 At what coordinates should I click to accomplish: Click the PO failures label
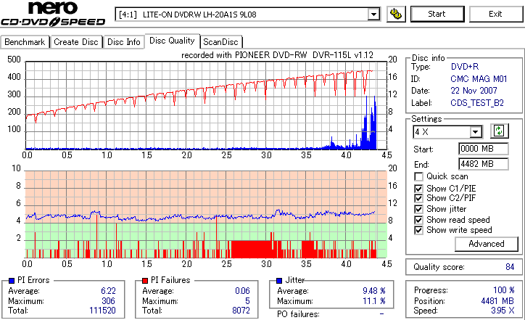[x=298, y=314]
